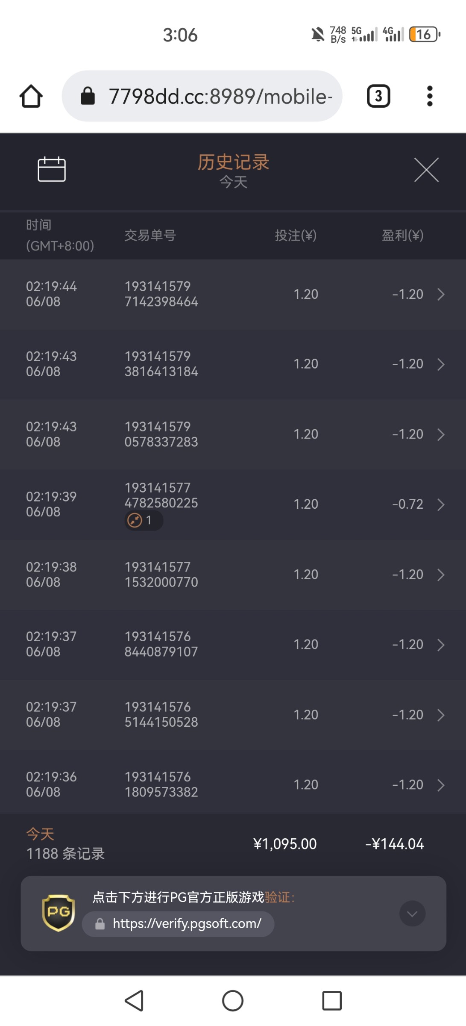
Task: Tap the 历史记录 title header
Action: point(233,163)
